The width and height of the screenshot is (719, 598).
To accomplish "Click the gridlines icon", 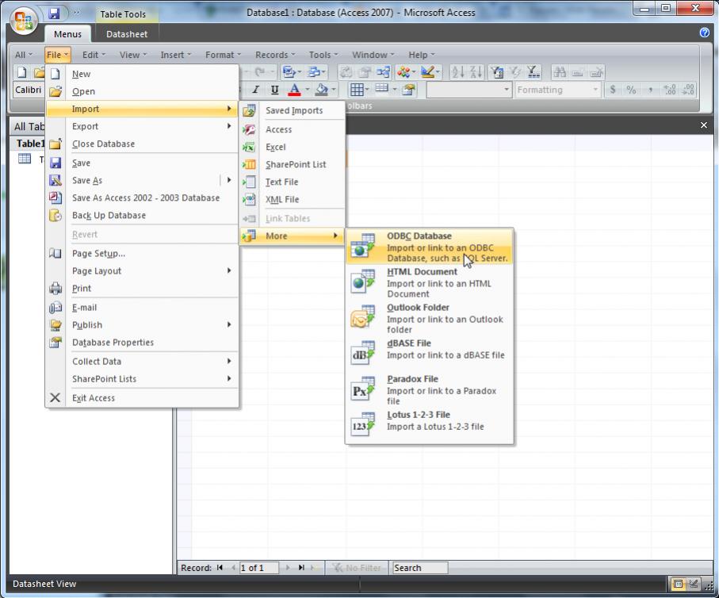I will tap(357, 90).
